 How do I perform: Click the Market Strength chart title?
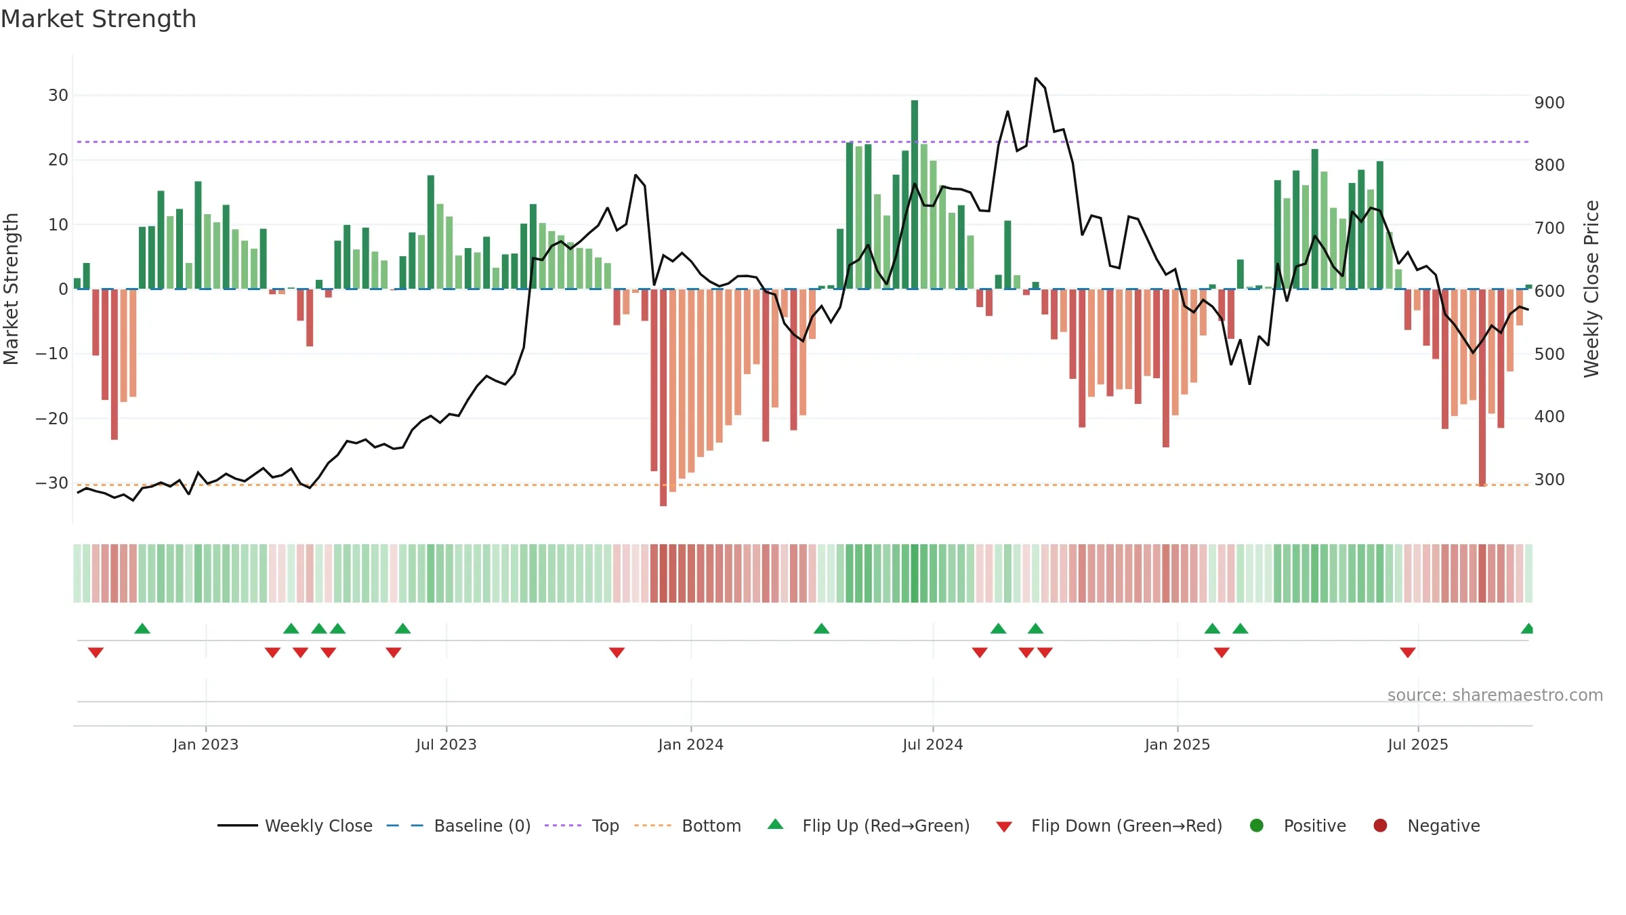pos(98,19)
